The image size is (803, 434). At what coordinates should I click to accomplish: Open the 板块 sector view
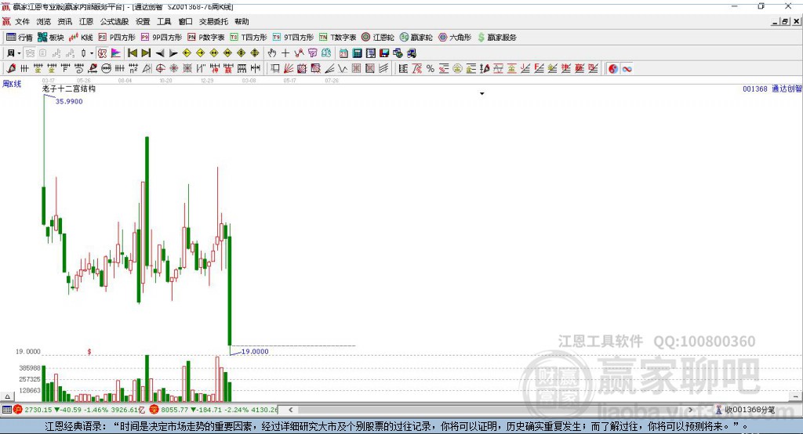tap(50, 38)
